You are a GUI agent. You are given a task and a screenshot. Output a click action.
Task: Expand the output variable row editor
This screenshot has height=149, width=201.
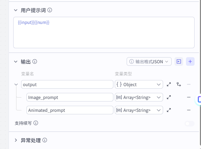click(169, 84)
